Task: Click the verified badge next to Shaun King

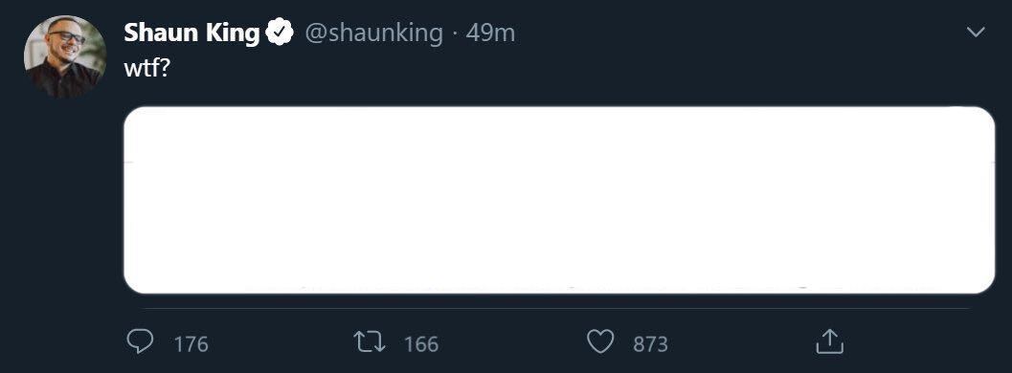Action: coord(281,33)
